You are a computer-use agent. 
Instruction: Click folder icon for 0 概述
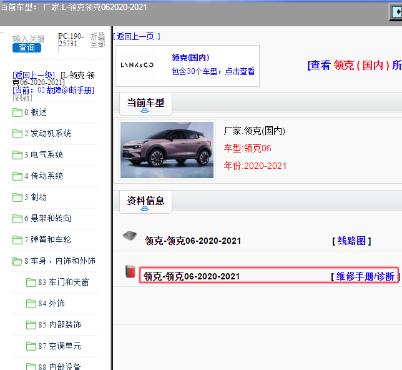point(17,112)
